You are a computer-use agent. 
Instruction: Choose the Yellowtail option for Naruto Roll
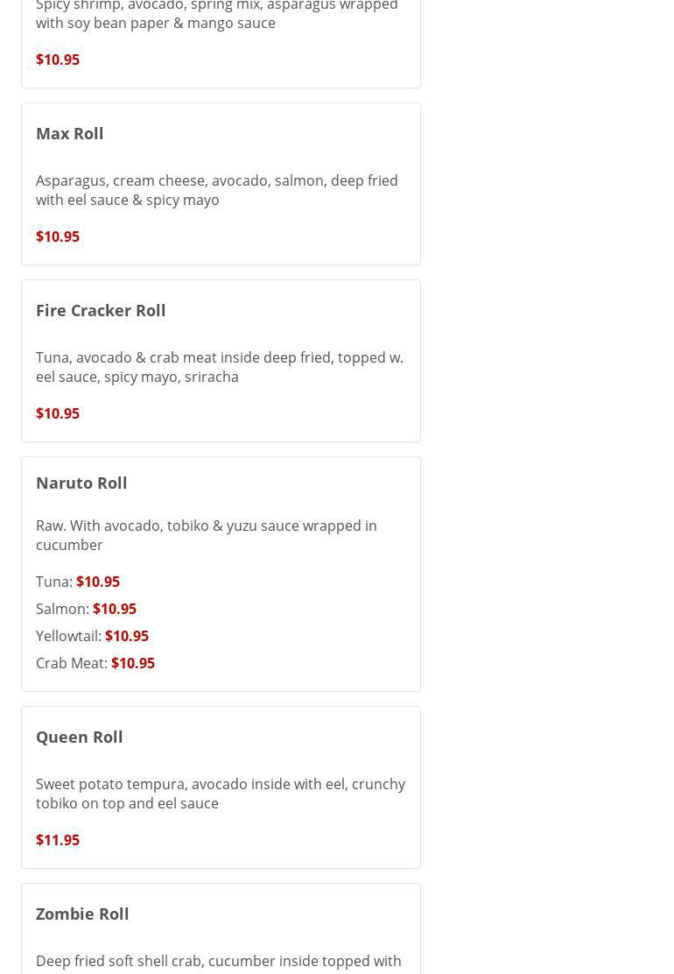68,636
